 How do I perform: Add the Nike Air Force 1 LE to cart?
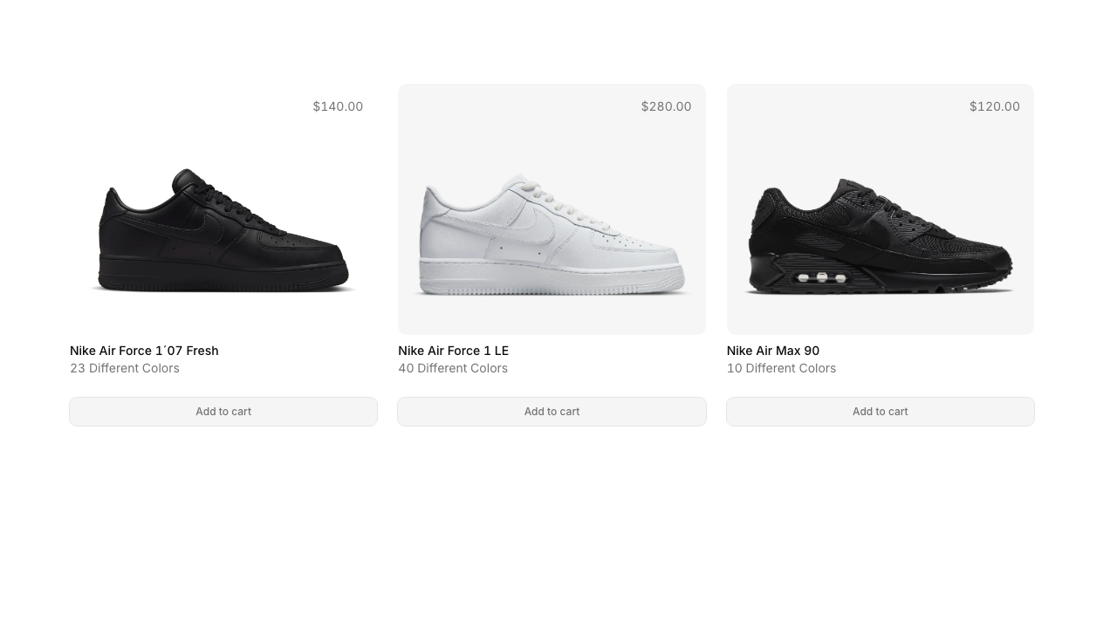552,411
